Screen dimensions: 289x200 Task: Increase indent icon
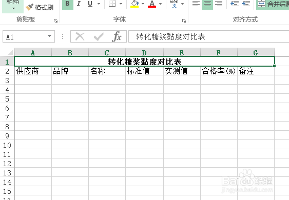[246, 4]
